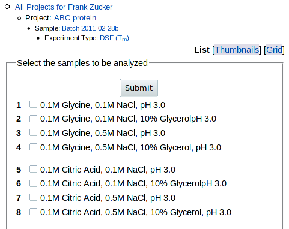
Task: Check sample 6 Citric Acid 0.1M NaCl Glycerol
Action: pos(33,183)
